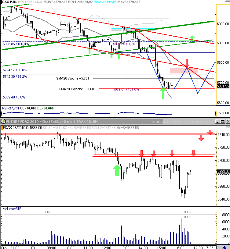Click the 6000,00 price axis label
The height and width of the screenshot is (249, 230).
(x=223, y=24)
